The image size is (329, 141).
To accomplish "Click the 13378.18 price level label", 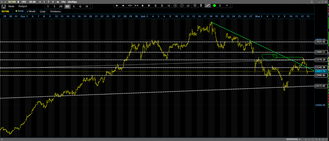I will (x=321, y=60).
